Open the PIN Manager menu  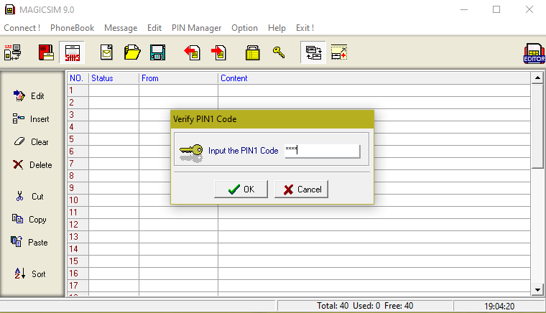tap(196, 28)
